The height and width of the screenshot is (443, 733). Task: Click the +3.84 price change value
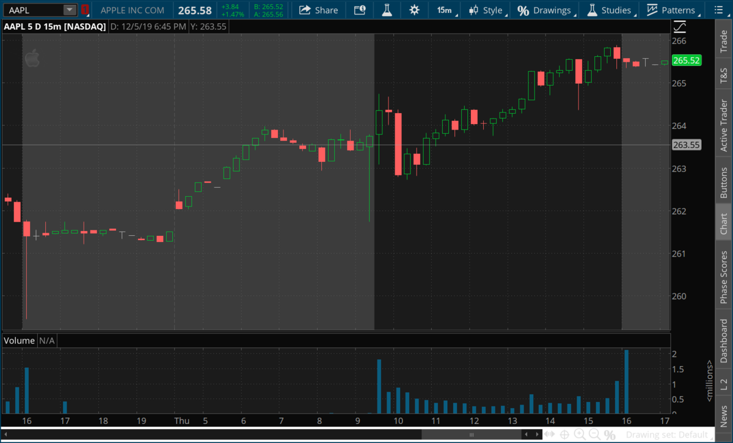coord(230,7)
